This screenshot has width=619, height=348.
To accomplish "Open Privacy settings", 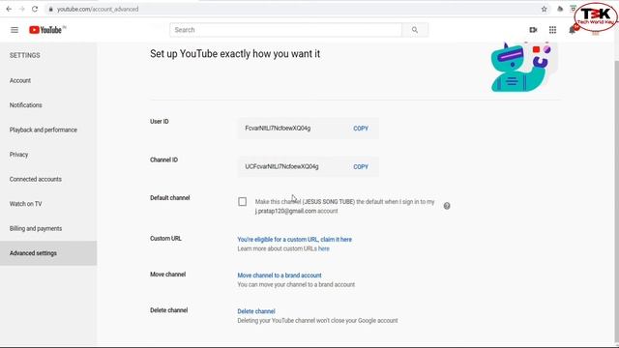I will [19, 155].
